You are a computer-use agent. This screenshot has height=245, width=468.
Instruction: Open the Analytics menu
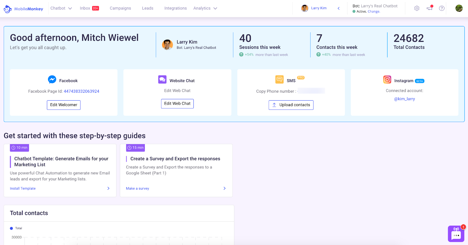point(202,8)
